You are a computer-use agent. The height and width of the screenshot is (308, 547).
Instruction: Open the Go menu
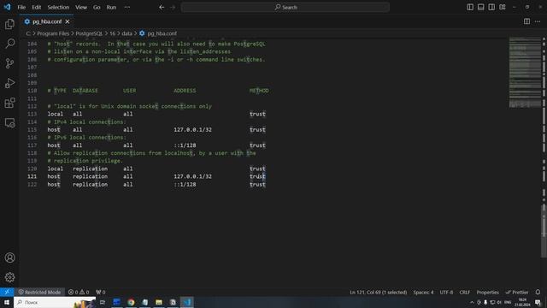(97, 7)
